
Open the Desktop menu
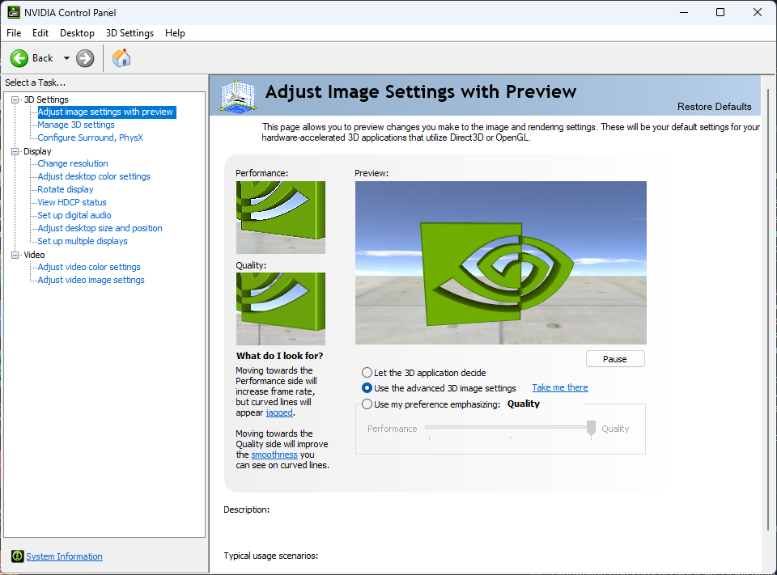77,33
